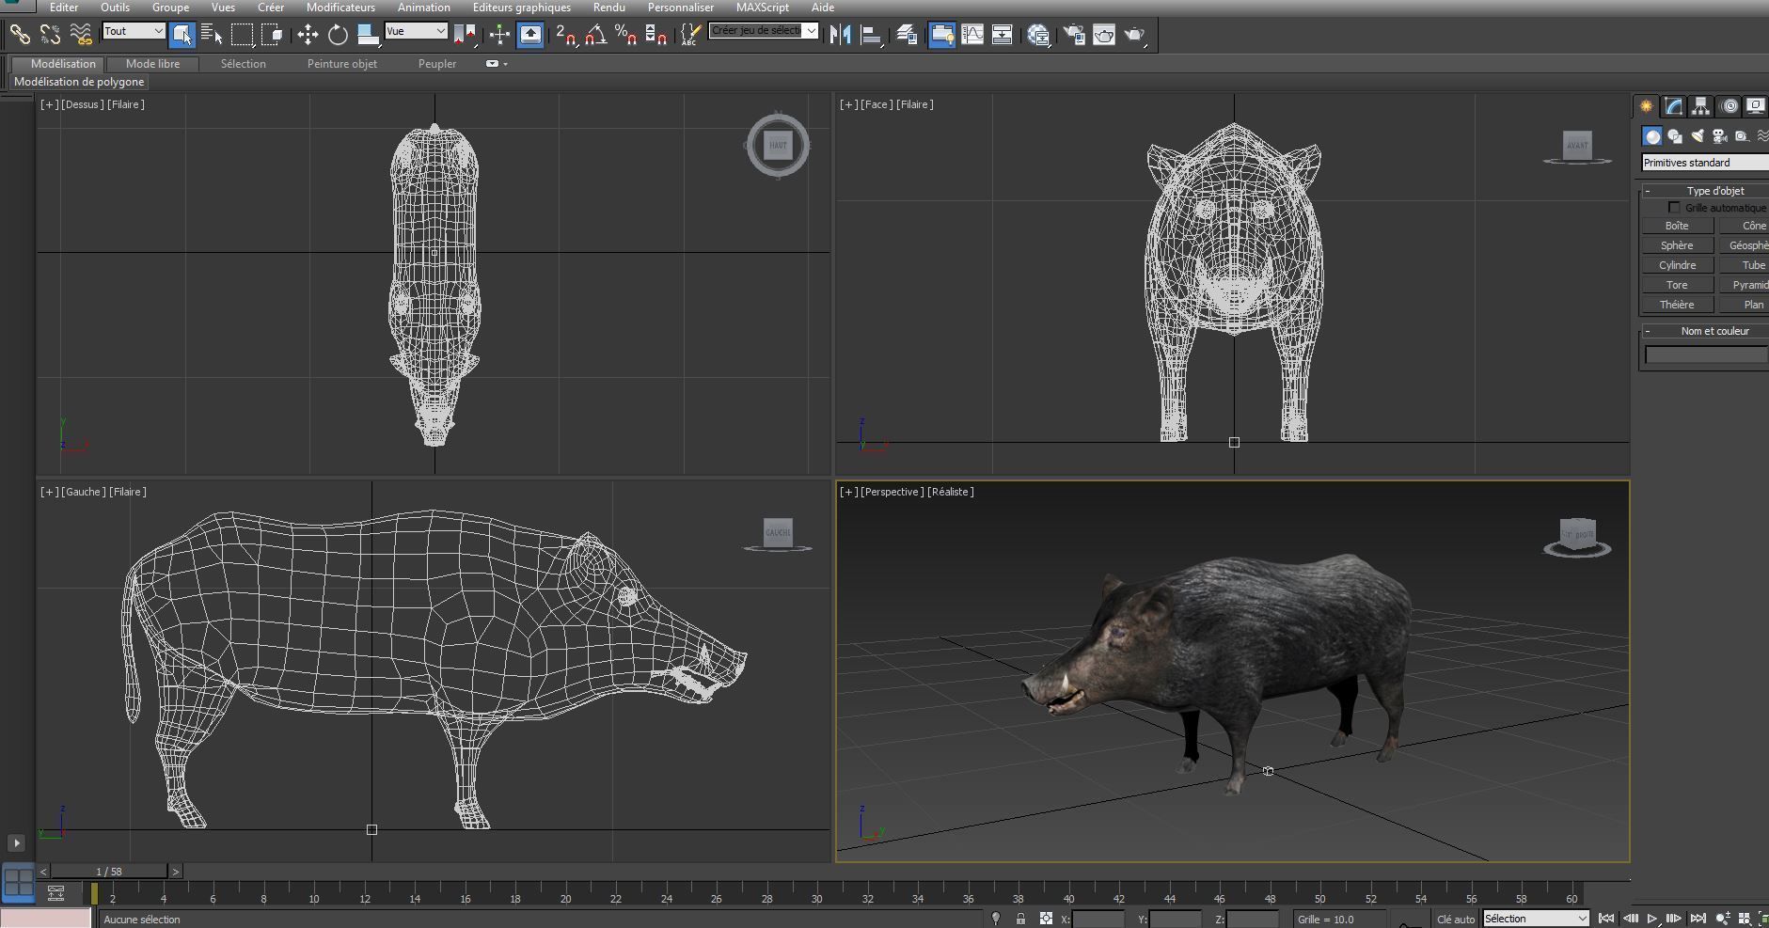
Task: Select the Lights category icon
Action: 1698,136
